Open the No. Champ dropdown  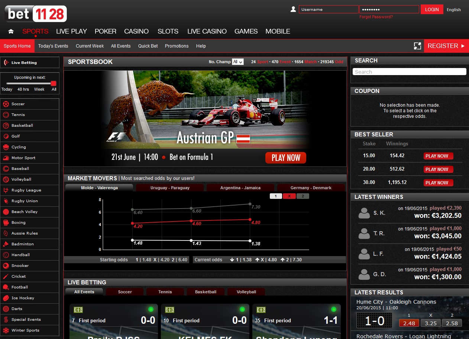coord(237,62)
